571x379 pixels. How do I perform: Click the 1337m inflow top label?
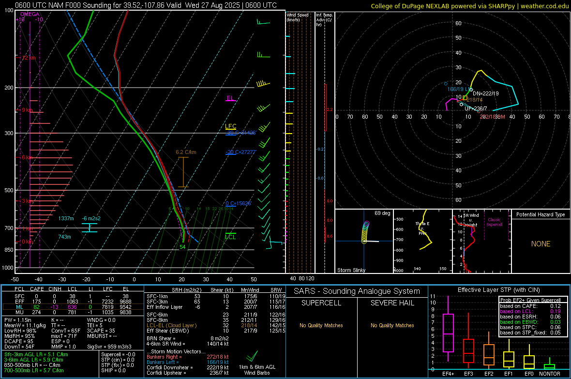pos(66,218)
